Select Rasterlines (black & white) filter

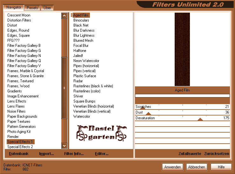[93, 86]
